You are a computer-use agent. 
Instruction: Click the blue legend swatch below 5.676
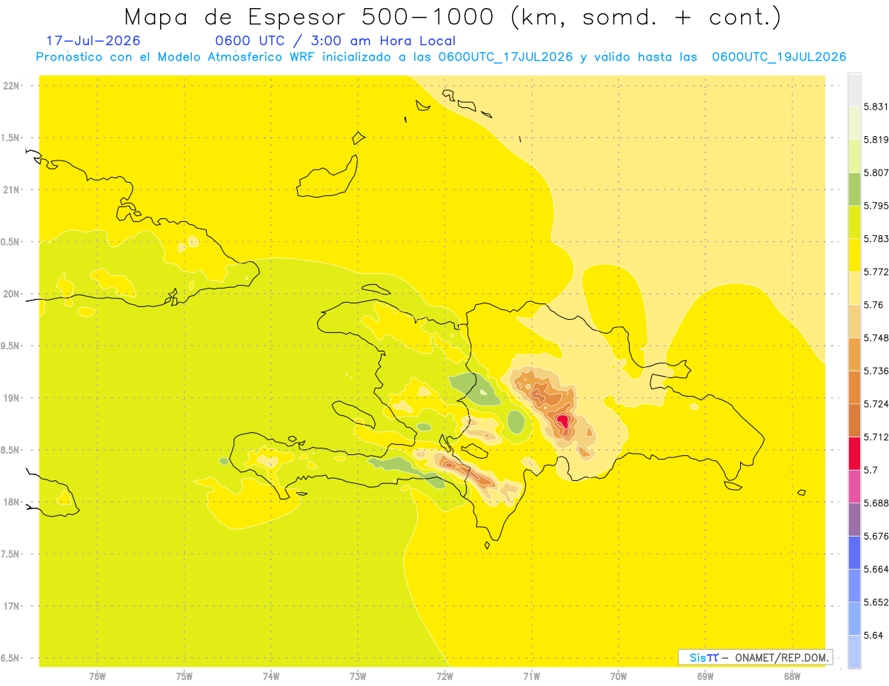pyautogui.click(x=854, y=552)
